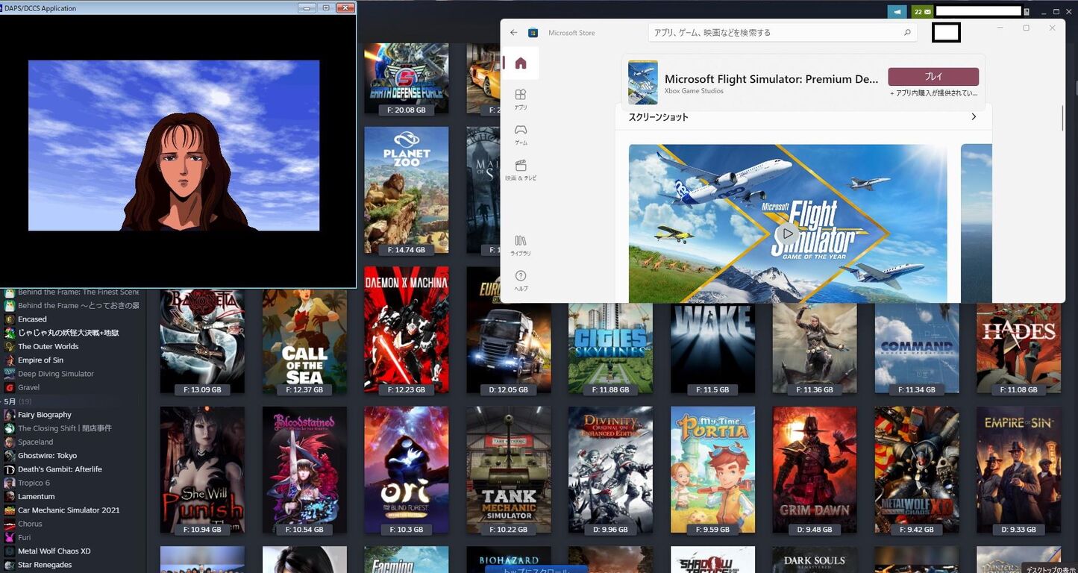Open the My Time at Portia cover
The image size is (1078, 573).
712,470
